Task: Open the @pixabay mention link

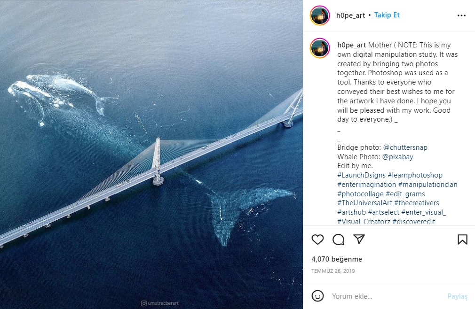Action: [397, 157]
